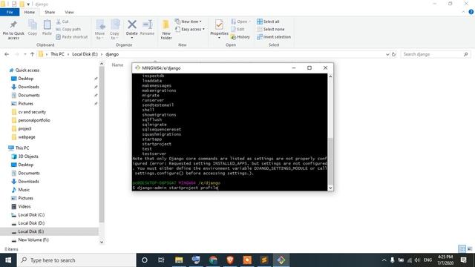
Task: Create a New folder from ribbon
Action: tap(166, 30)
